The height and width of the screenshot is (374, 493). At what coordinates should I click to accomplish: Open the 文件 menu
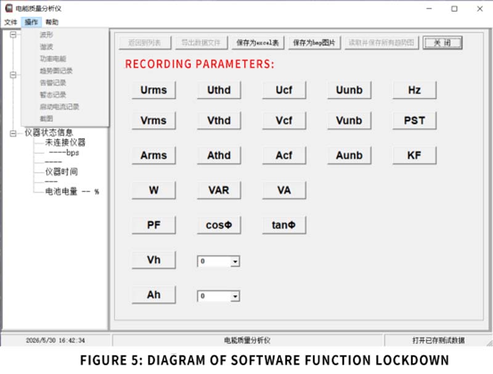click(x=10, y=22)
